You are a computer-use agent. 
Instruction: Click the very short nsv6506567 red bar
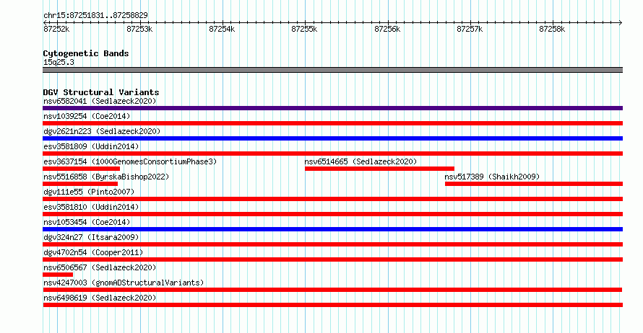point(58,275)
